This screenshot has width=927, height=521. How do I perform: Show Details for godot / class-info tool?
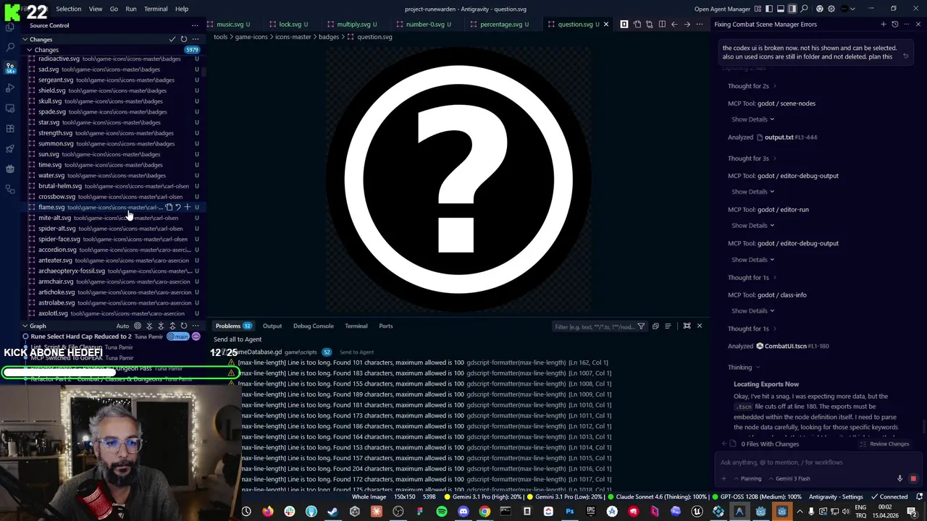click(752, 311)
